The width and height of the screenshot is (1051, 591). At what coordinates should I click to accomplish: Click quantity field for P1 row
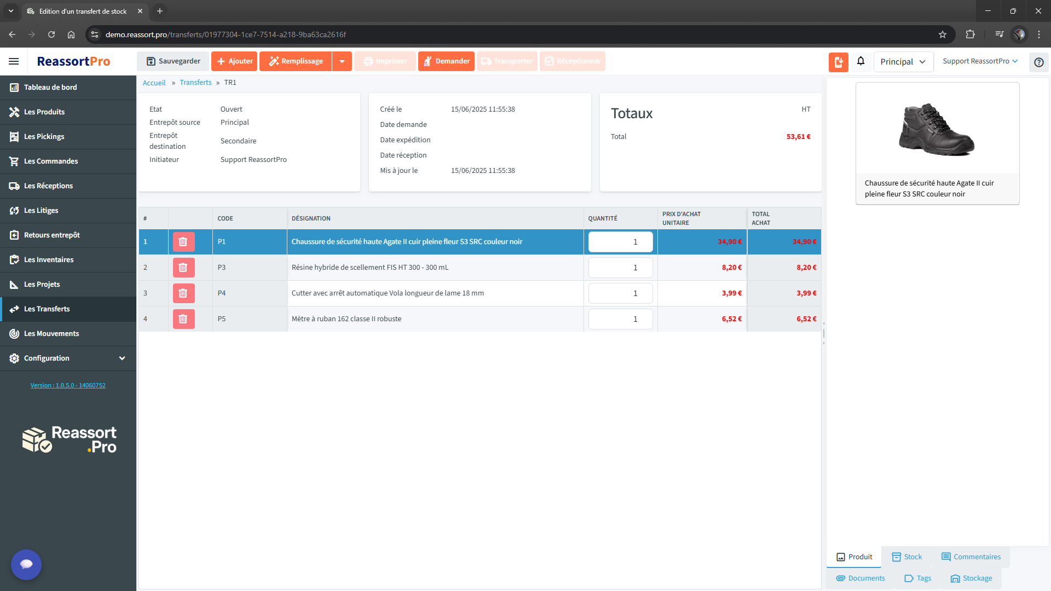click(620, 242)
